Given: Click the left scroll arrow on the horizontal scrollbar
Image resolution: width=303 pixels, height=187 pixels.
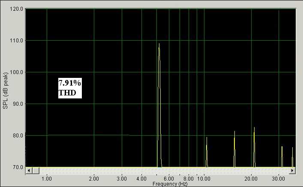Looking at the screenshot, I should (x=29, y=171).
